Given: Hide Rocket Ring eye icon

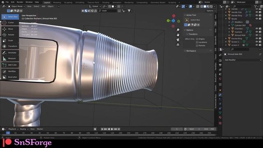Looking at the screenshot, I should (256, 38).
